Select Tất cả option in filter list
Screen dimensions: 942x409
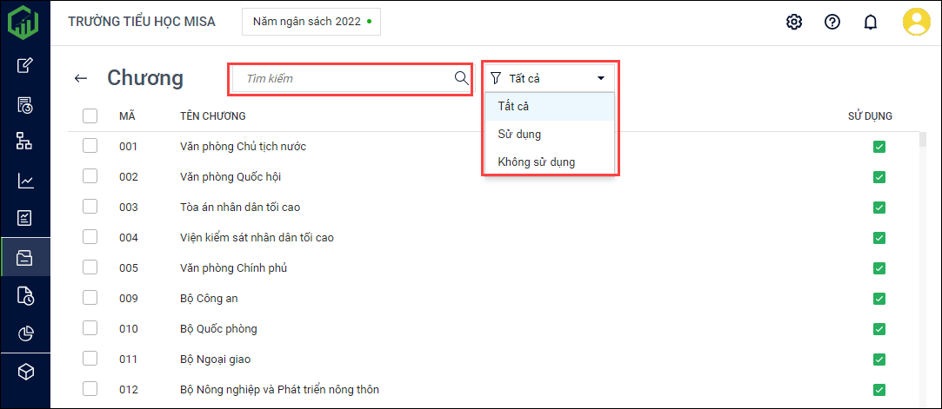[513, 106]
